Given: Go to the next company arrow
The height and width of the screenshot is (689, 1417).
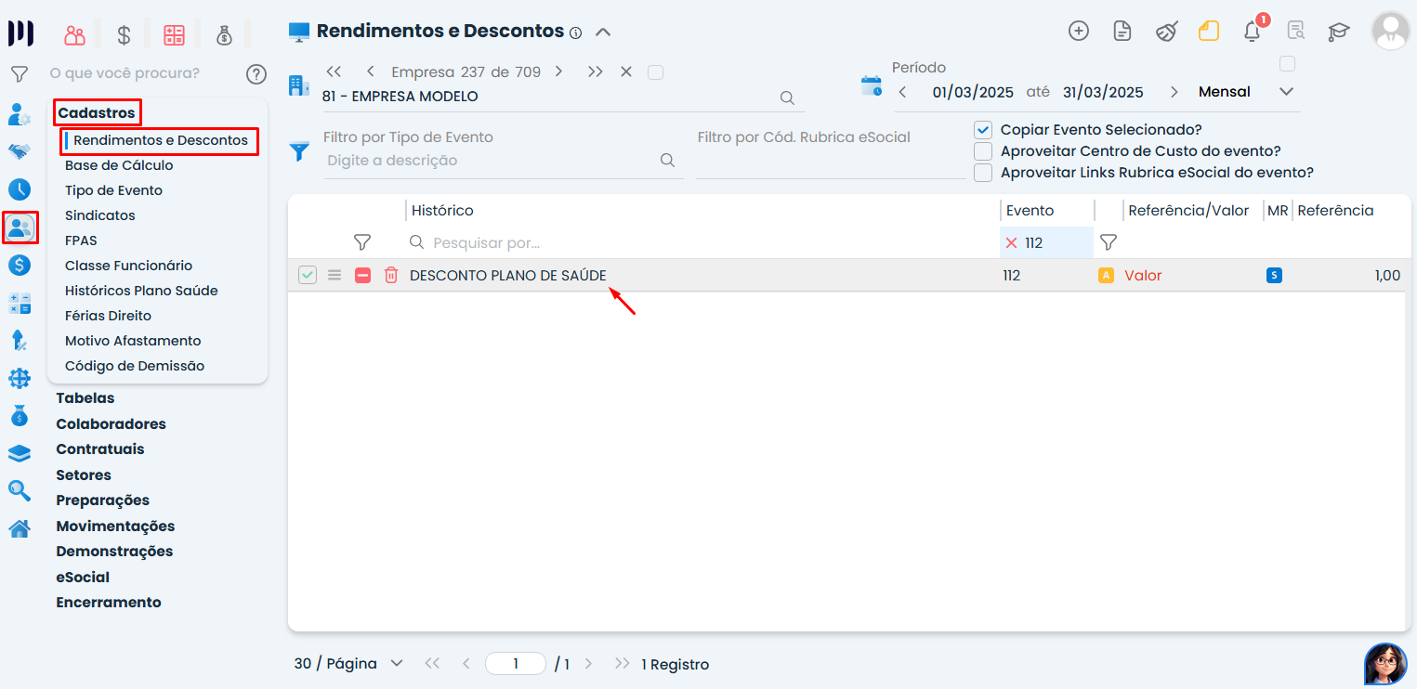Looking at the screenshot, I should [558, 71].
